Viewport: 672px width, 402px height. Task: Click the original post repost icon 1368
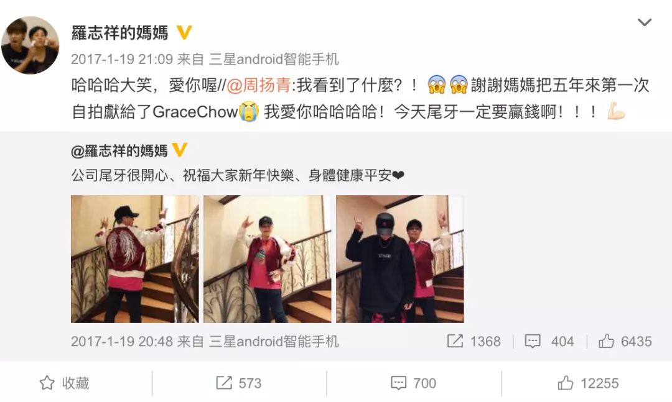coord(474,341)
